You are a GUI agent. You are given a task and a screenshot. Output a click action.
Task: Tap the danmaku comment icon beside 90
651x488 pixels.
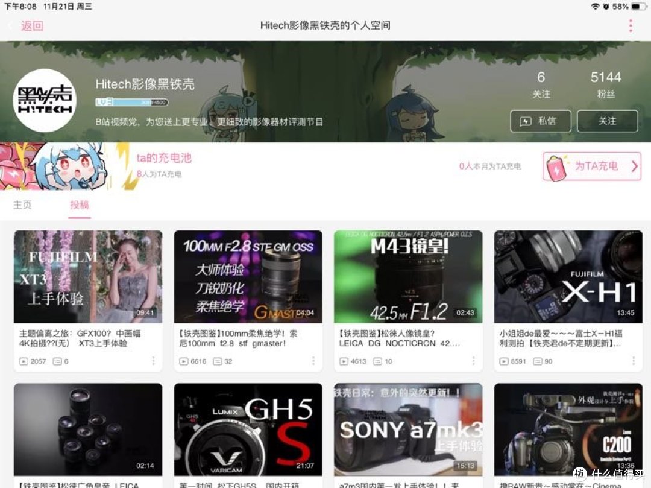(537, 361)
